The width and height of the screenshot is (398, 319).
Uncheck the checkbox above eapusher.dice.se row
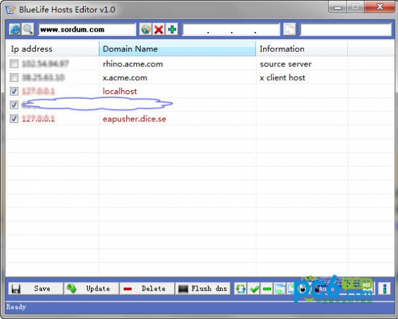(x=14, y=105)
